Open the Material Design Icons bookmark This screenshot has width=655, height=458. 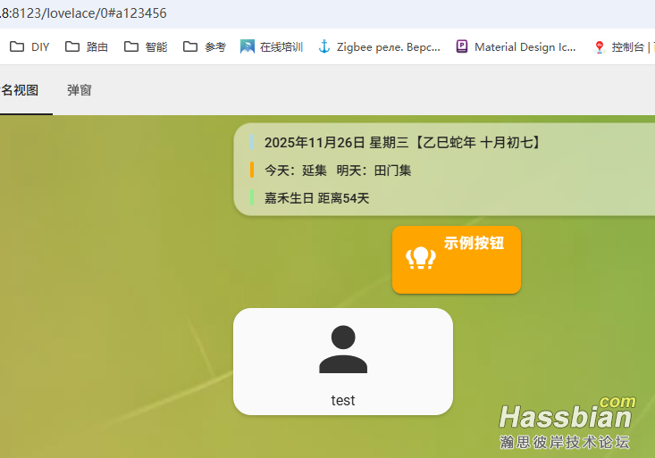[516, 46]
